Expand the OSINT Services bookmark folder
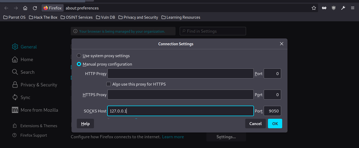The height and width of the screenshot is (148, 359). coord(77,17)
